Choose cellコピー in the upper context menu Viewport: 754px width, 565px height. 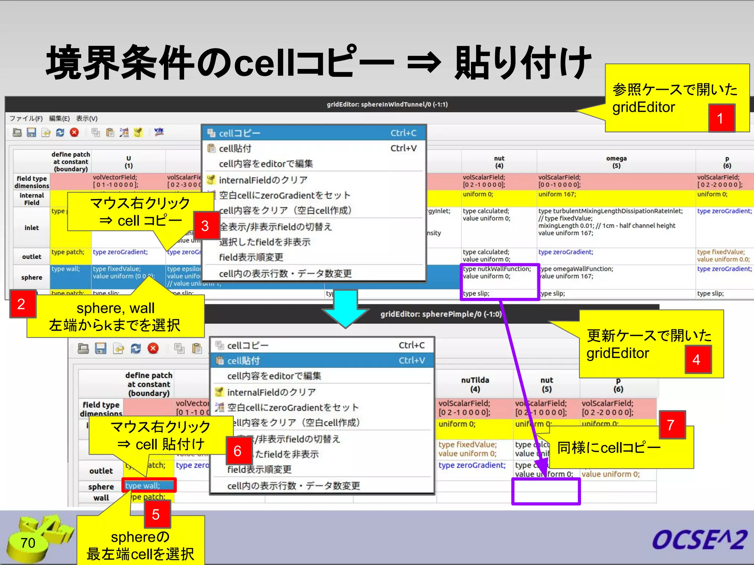314,133
